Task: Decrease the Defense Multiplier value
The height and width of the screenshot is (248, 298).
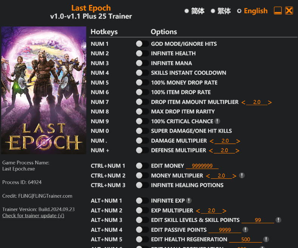Action: (211, 151)
